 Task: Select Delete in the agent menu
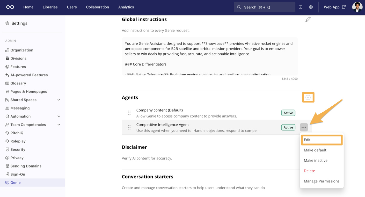[309, 171]
